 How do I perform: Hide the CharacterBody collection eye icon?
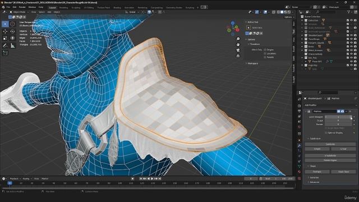pyautogui.click(x=352, y=54)
